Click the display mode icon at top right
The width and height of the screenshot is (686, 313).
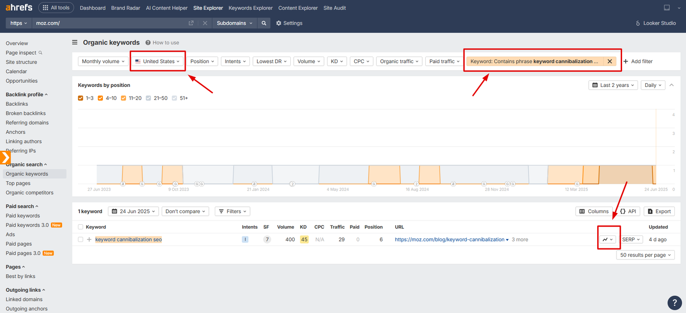coord(667,8)
